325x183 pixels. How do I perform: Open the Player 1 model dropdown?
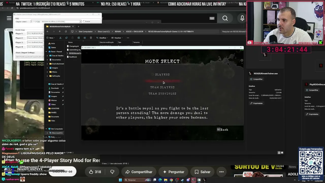click(36, 34)
